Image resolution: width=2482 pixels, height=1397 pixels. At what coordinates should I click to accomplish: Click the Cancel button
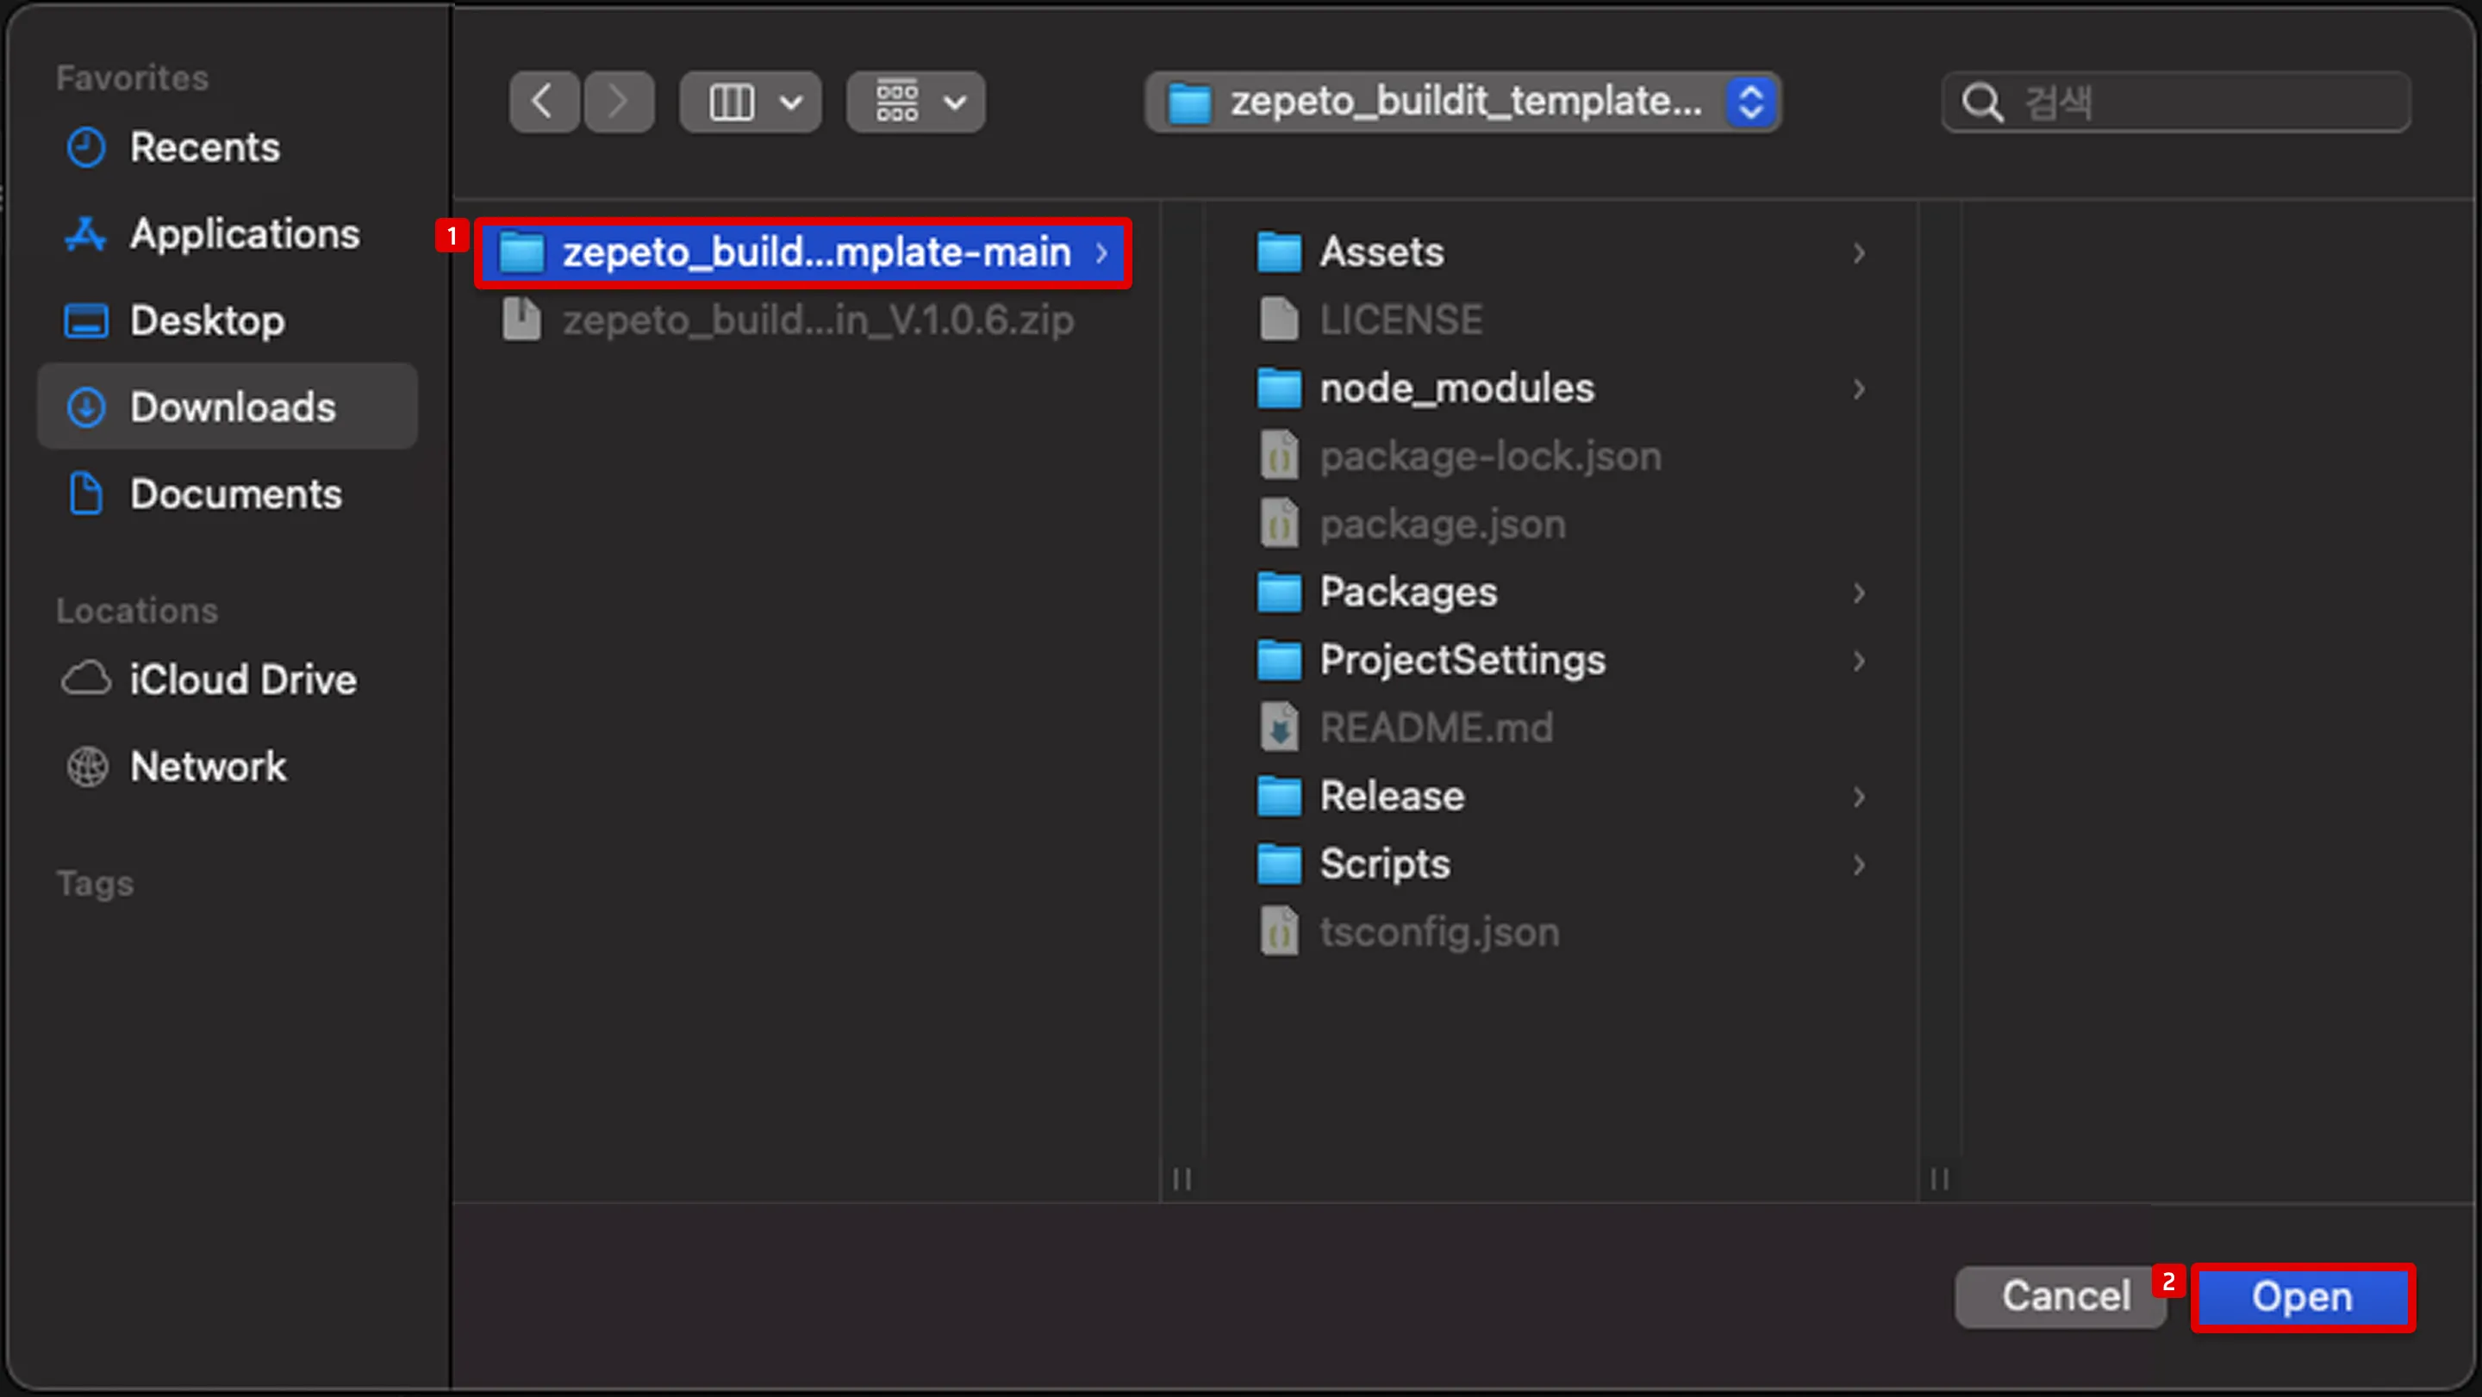(2061, 1297)
